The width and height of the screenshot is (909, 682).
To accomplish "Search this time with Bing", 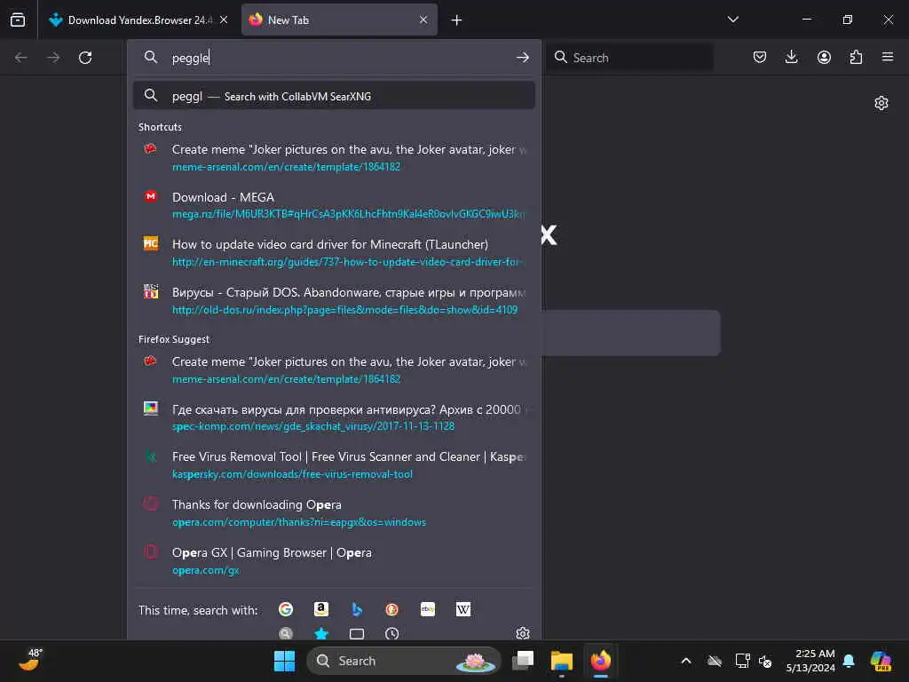I will 357,609.
